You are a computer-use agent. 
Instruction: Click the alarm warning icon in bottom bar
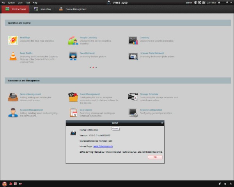click(4, 184)
